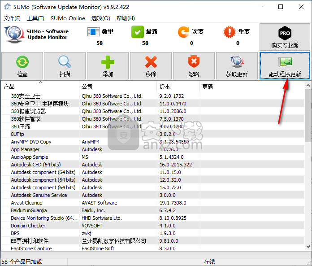The height and width of the screenshot is (266, 312).
Task: Click scrollbar down arrow of the list
Action: pyautogui.click(x=308, y=247)
